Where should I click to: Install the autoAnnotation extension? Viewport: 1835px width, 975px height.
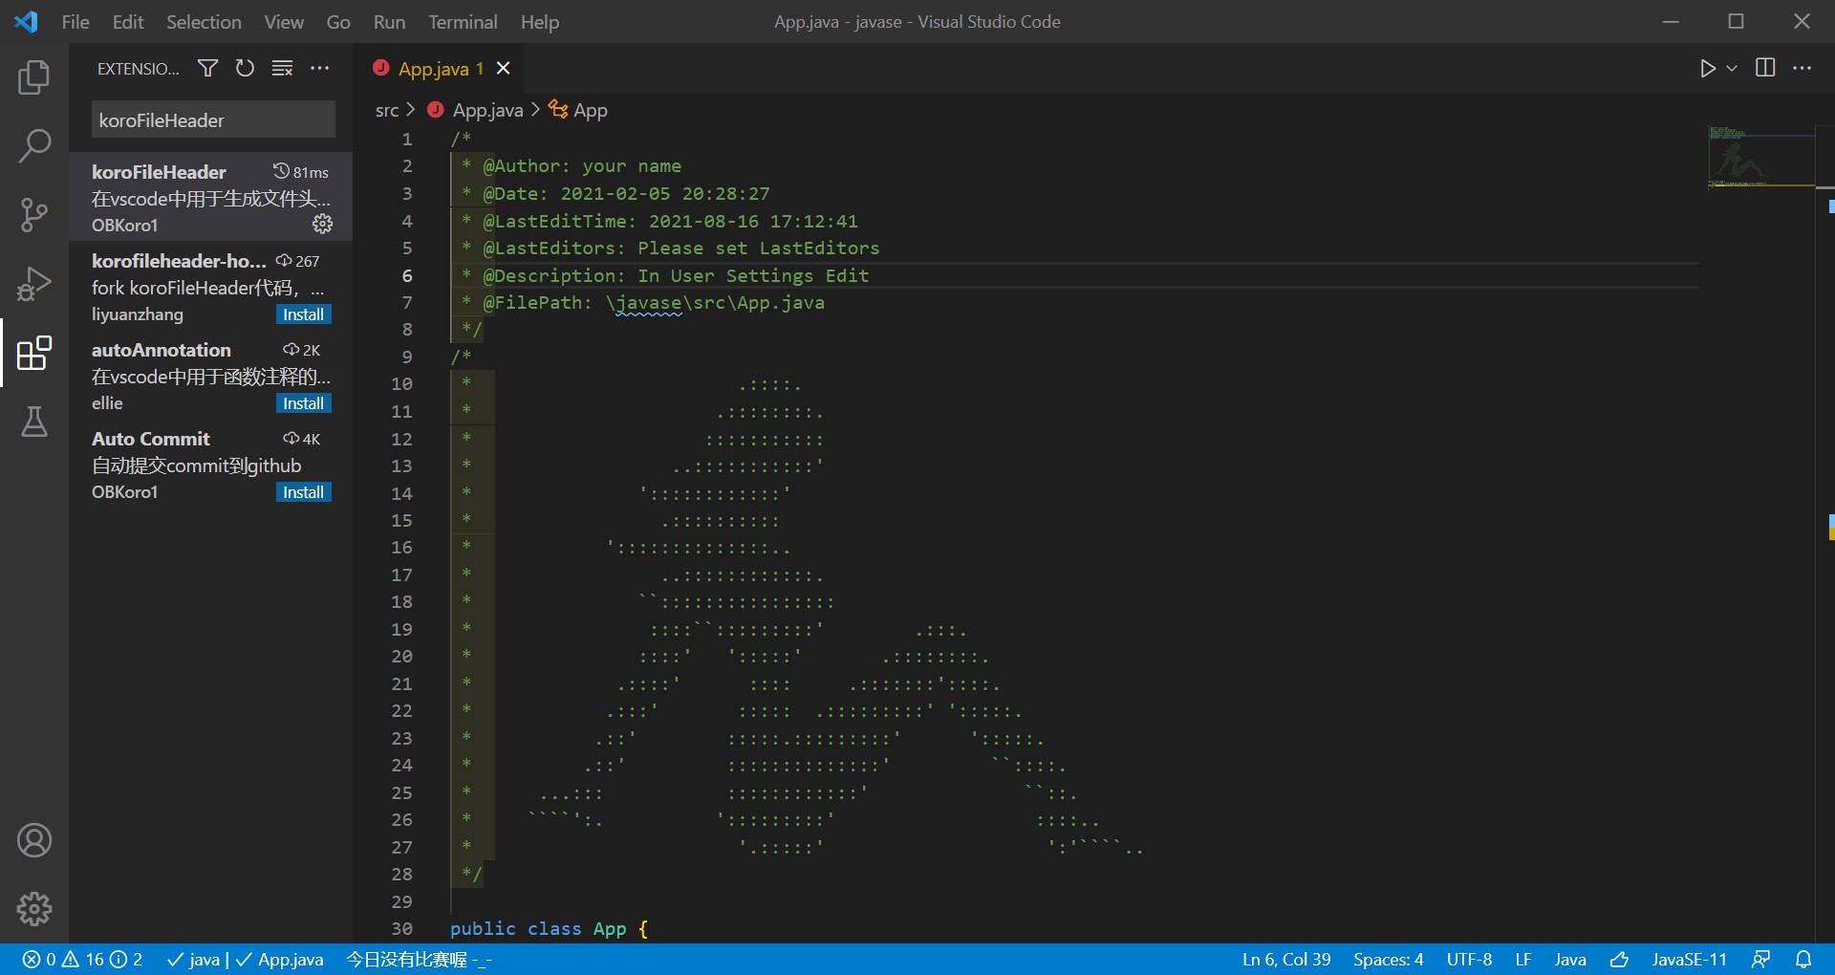[x=303, y=403]
